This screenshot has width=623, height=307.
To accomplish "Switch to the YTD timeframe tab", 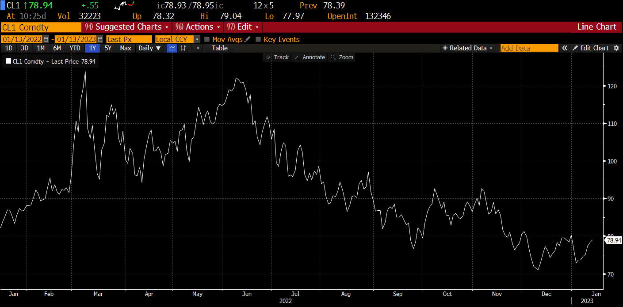I will coord(75,48).
